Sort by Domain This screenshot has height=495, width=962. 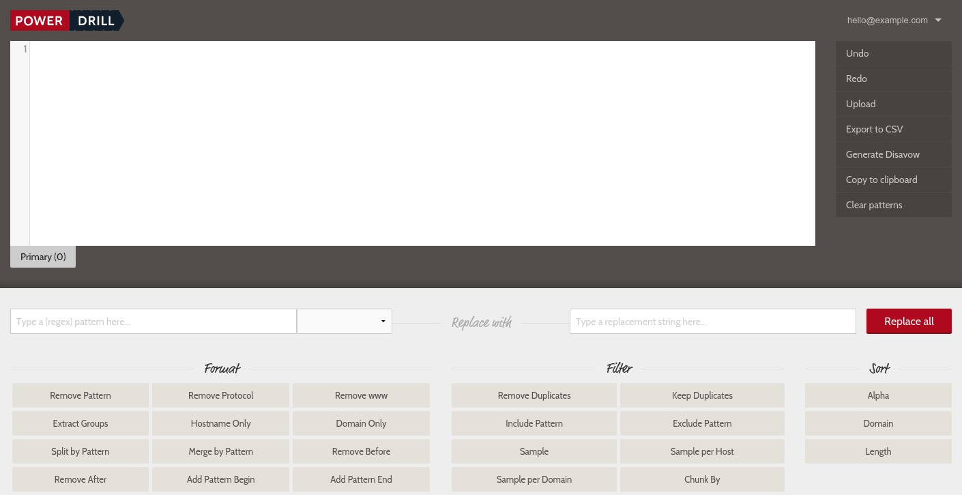[878, 423]
